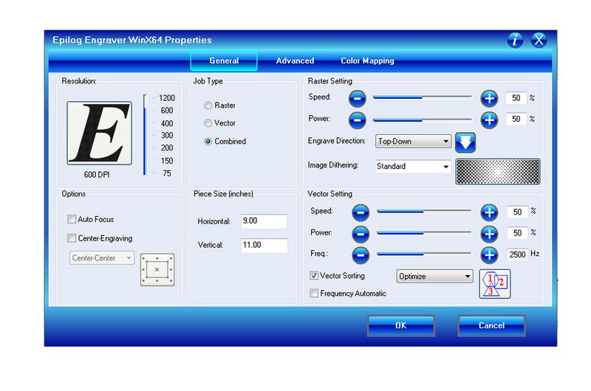Click the Raster Speed percent value field
This screenshot has height=391, width=591.
tap(516, 98)
